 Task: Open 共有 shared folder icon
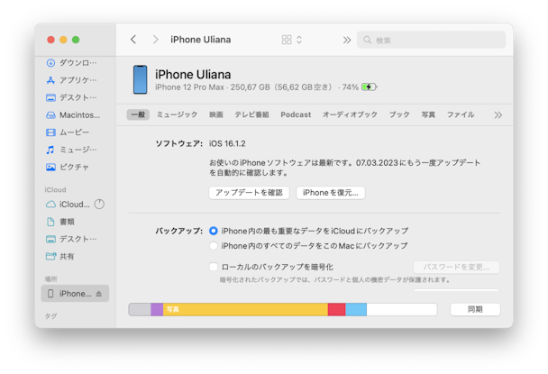pyautogui.click(x=50, y=256)
